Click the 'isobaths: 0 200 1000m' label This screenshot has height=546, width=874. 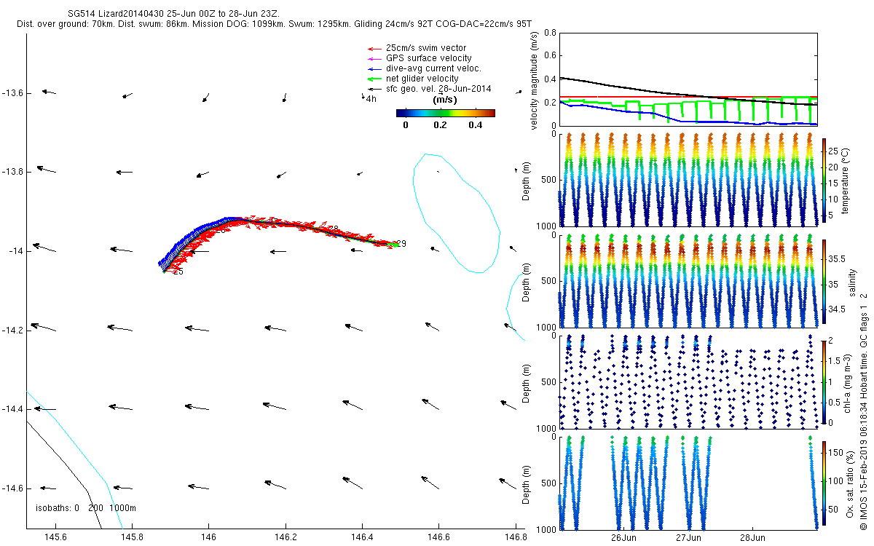click(x=86, y=508)
